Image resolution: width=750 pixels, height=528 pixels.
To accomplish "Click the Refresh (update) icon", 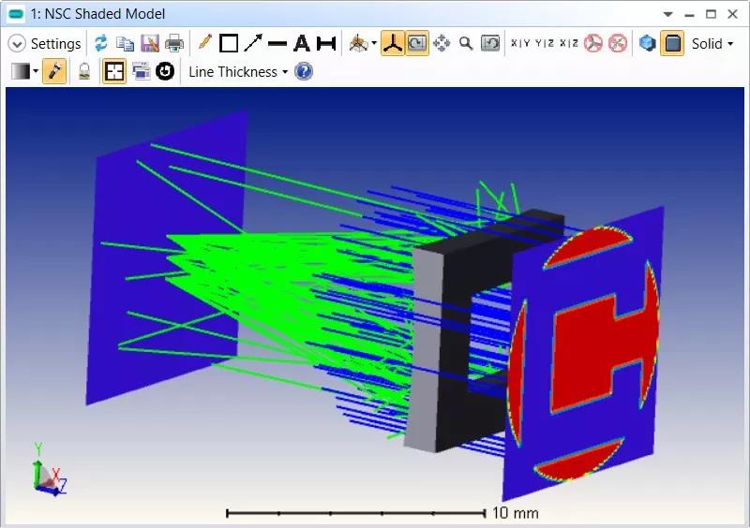I will click(x=101, y=44).
